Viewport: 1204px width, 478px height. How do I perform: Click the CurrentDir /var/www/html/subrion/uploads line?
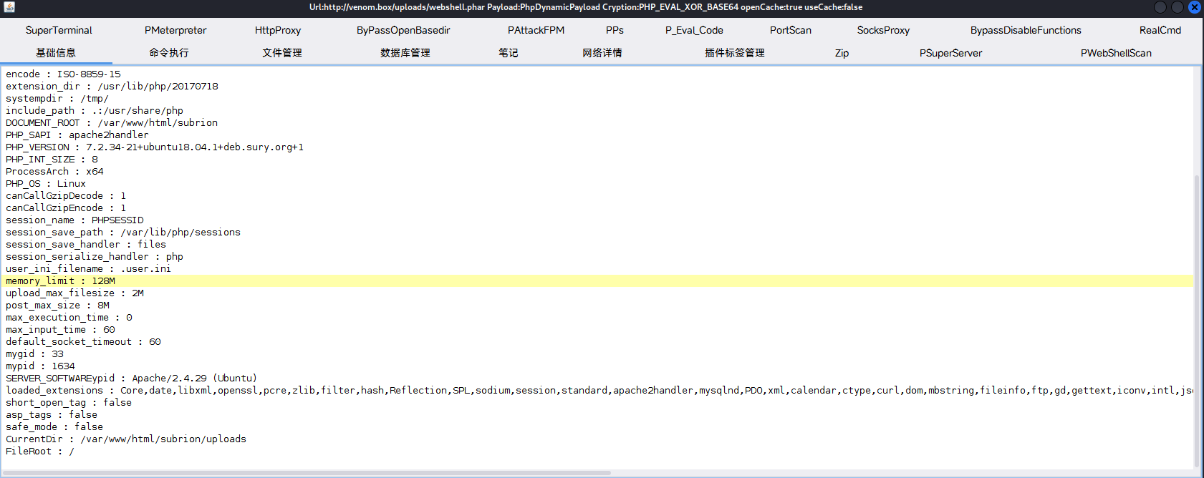click(126, 439)
